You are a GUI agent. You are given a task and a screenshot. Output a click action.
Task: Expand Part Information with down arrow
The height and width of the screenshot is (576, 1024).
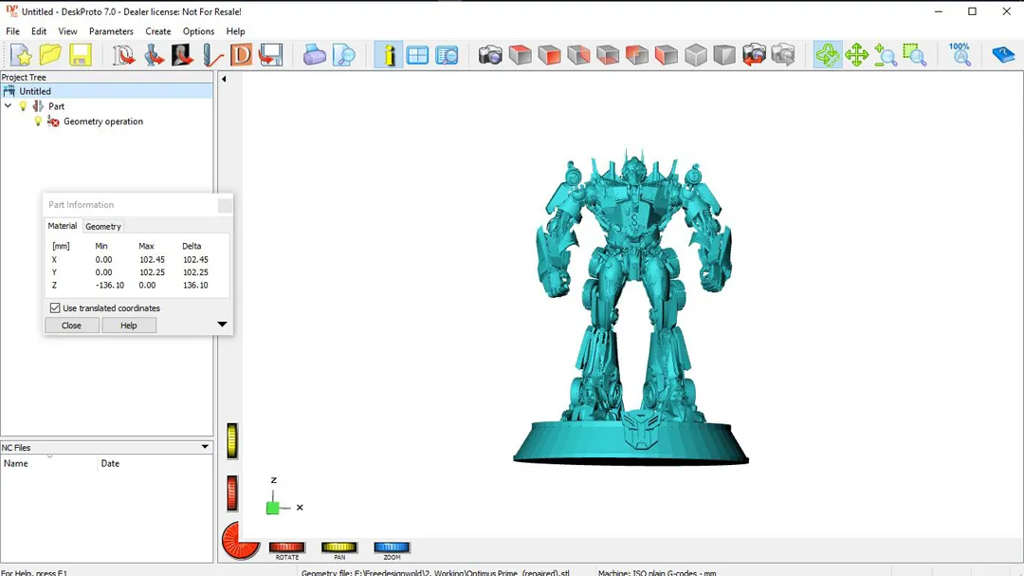click(222, 325)
